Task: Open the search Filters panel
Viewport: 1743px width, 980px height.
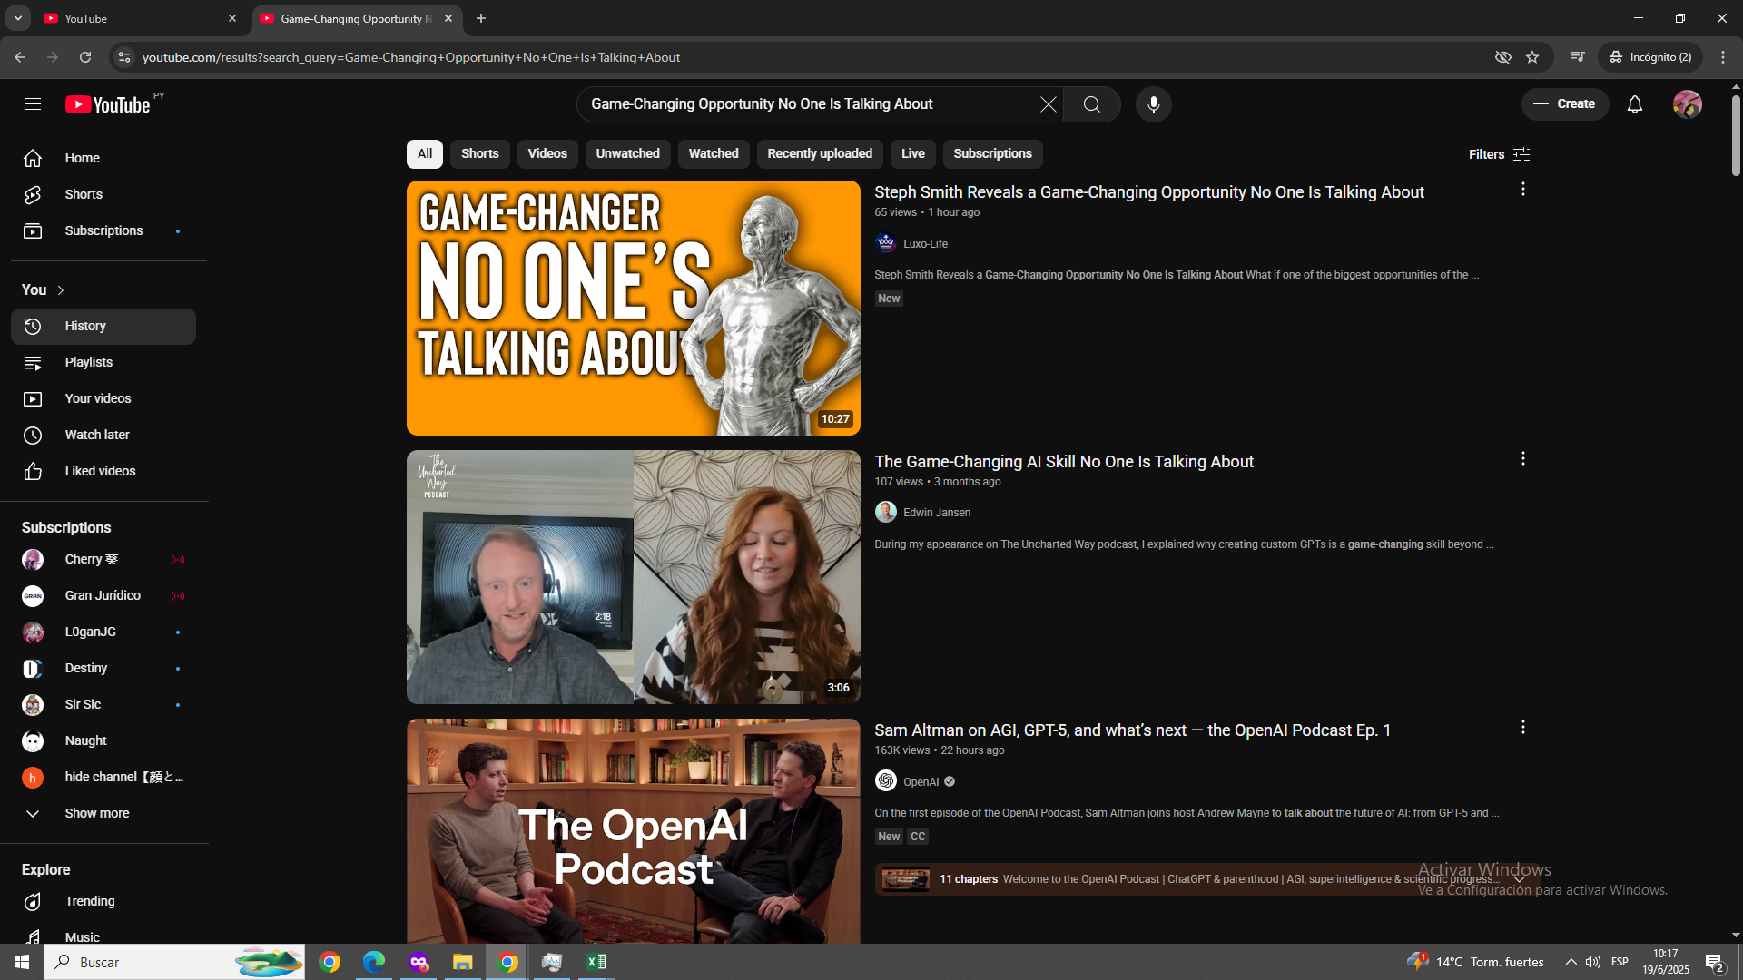Action: pos(1500,154)
